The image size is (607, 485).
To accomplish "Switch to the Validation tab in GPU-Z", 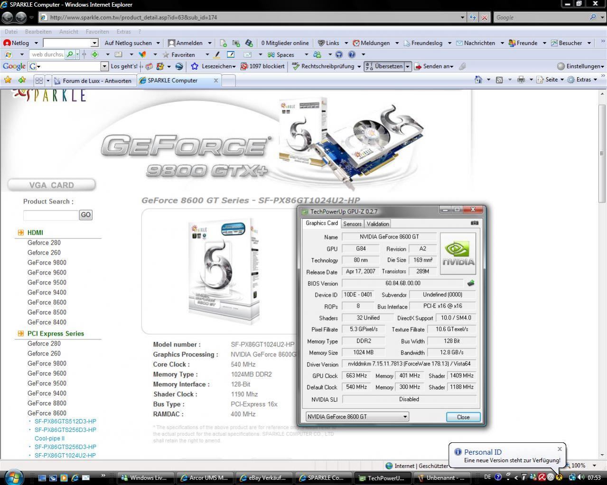I will point(378,224).
